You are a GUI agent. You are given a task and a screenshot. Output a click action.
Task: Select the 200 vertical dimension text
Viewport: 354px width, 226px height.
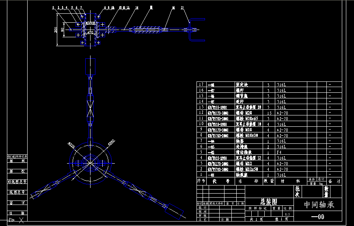click(56, 30)
